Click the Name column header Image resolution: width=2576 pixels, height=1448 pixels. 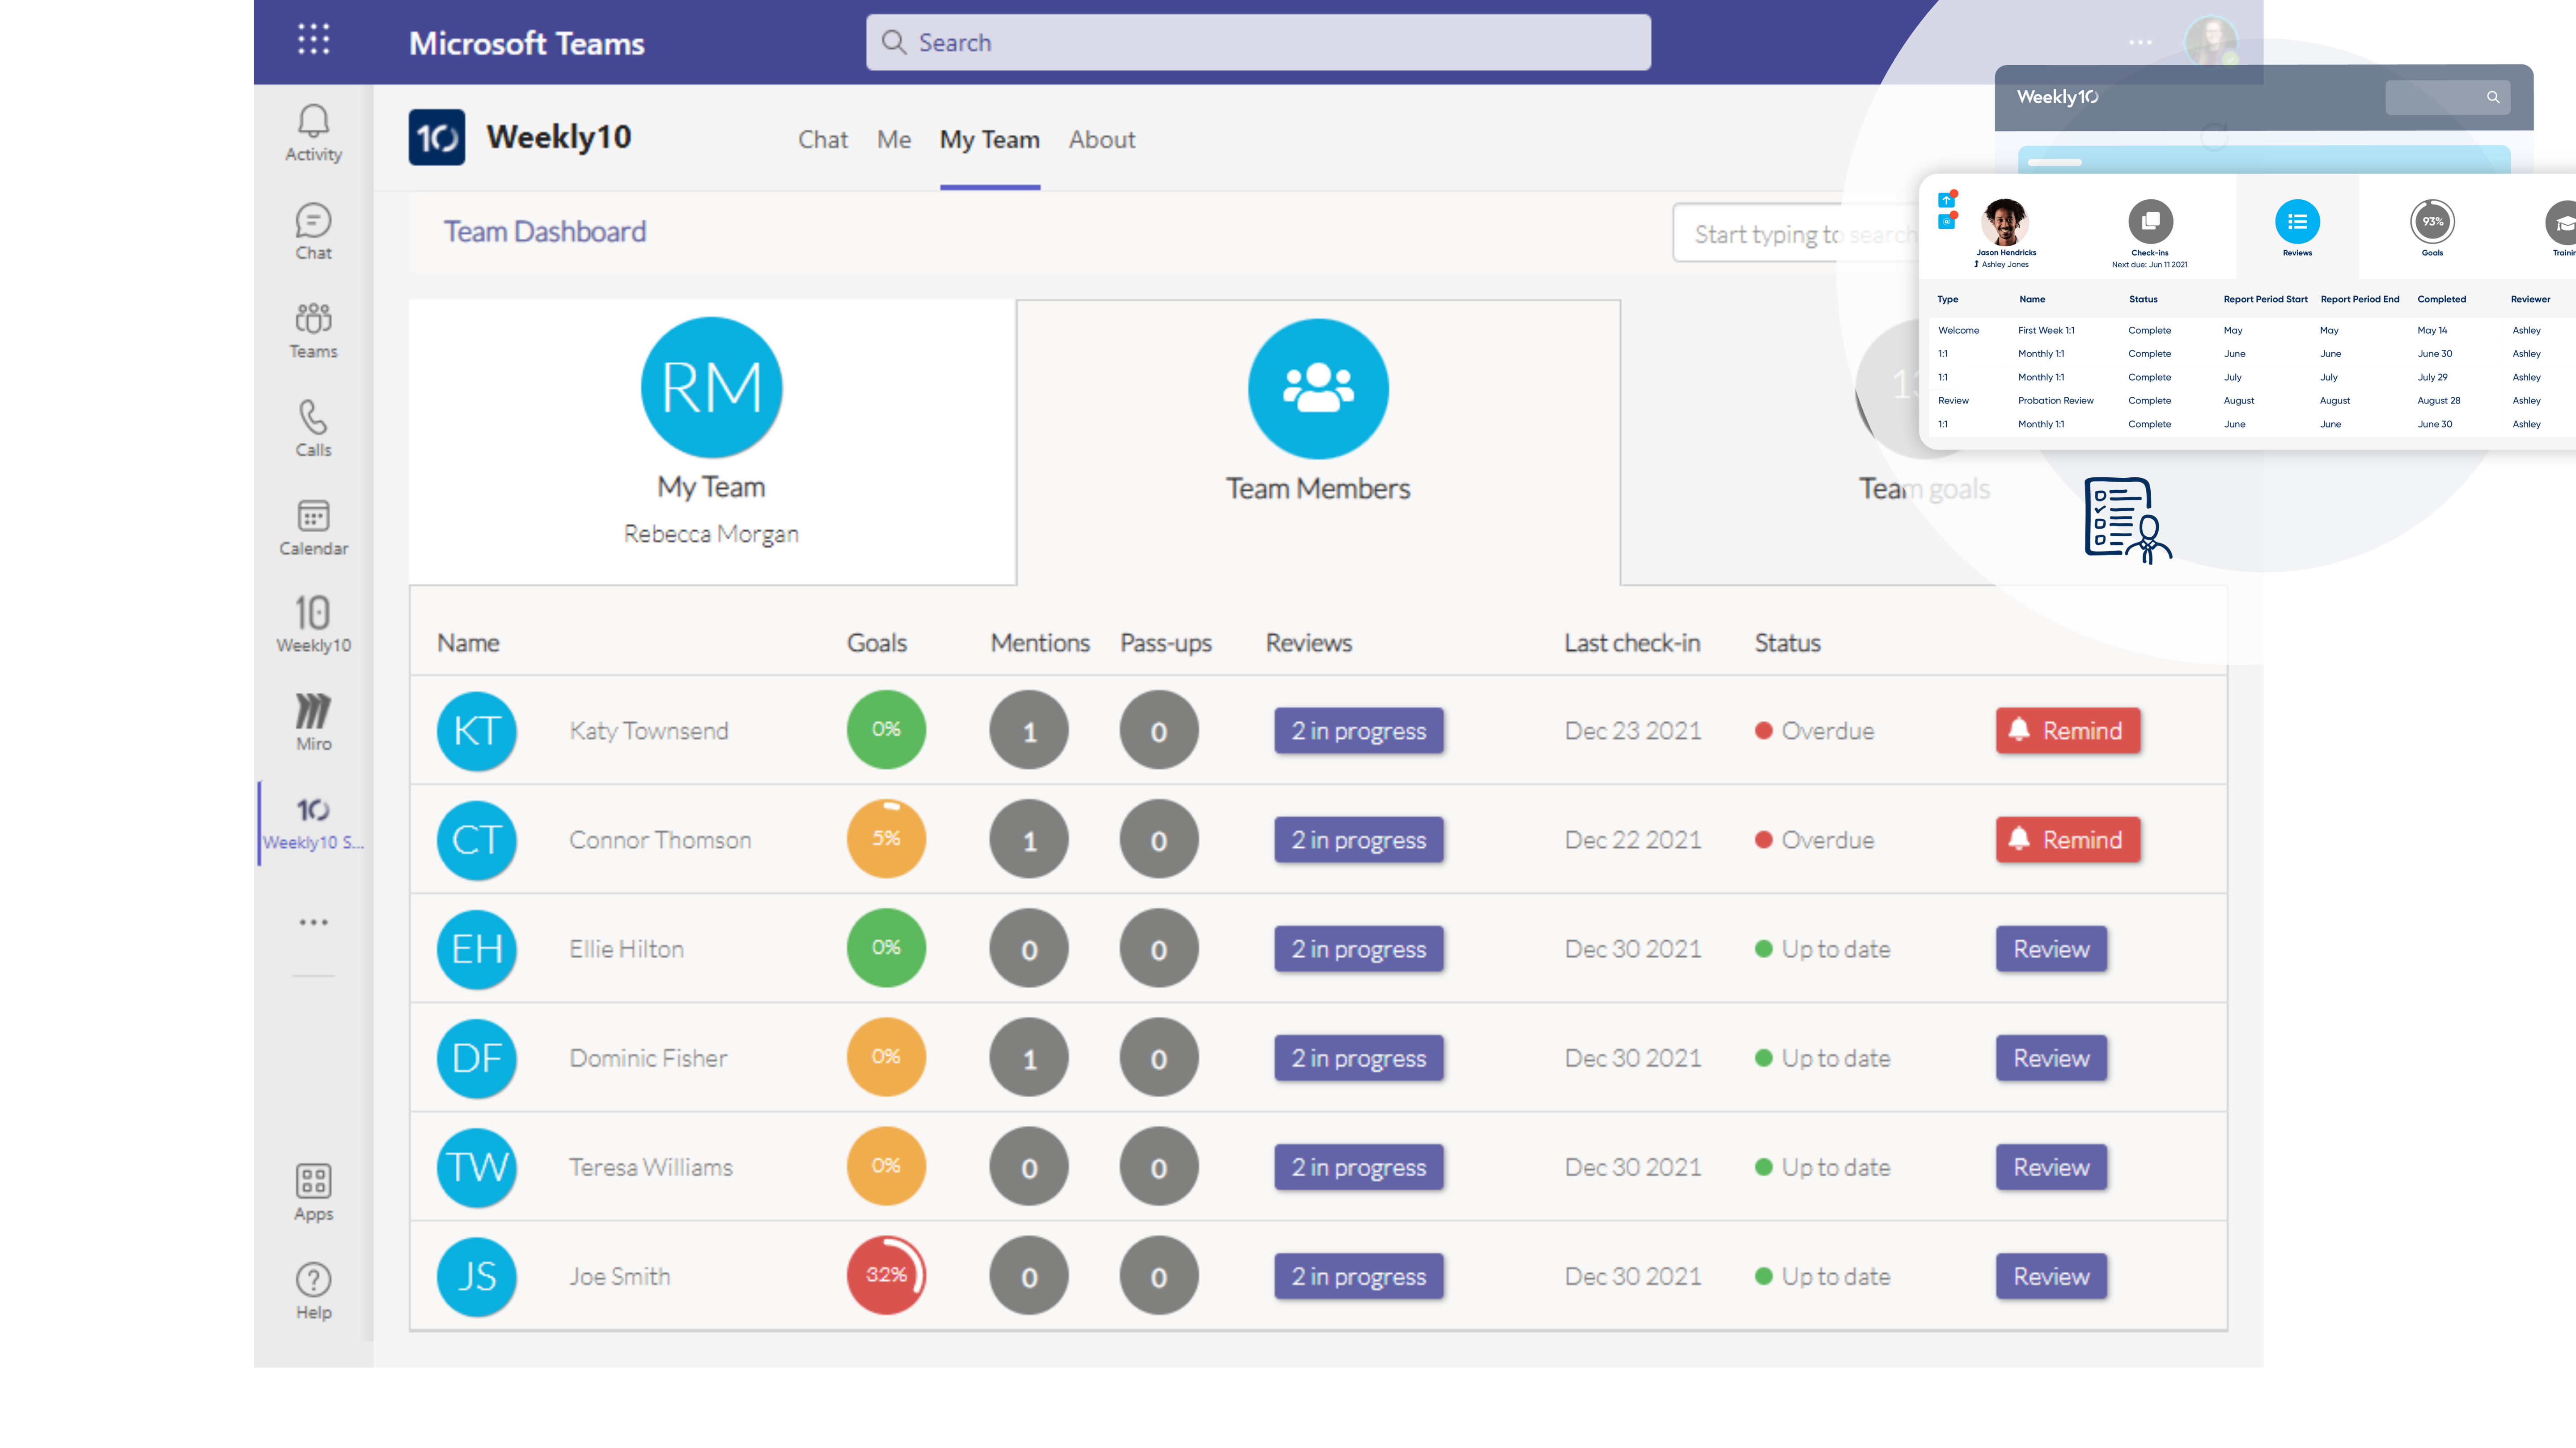point(468,643)
